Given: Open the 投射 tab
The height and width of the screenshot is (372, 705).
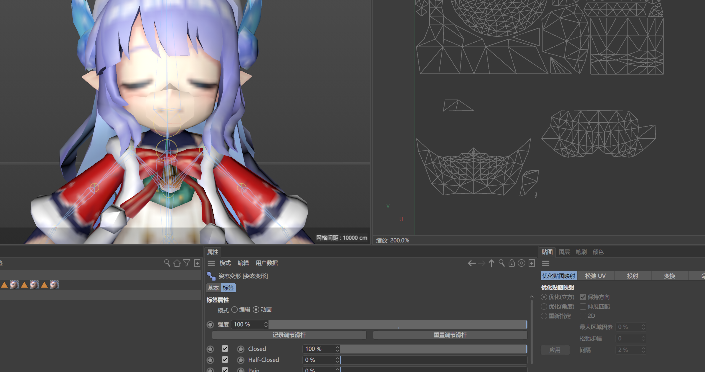Looking at the screenshot, I should click(x=632, y=276).
